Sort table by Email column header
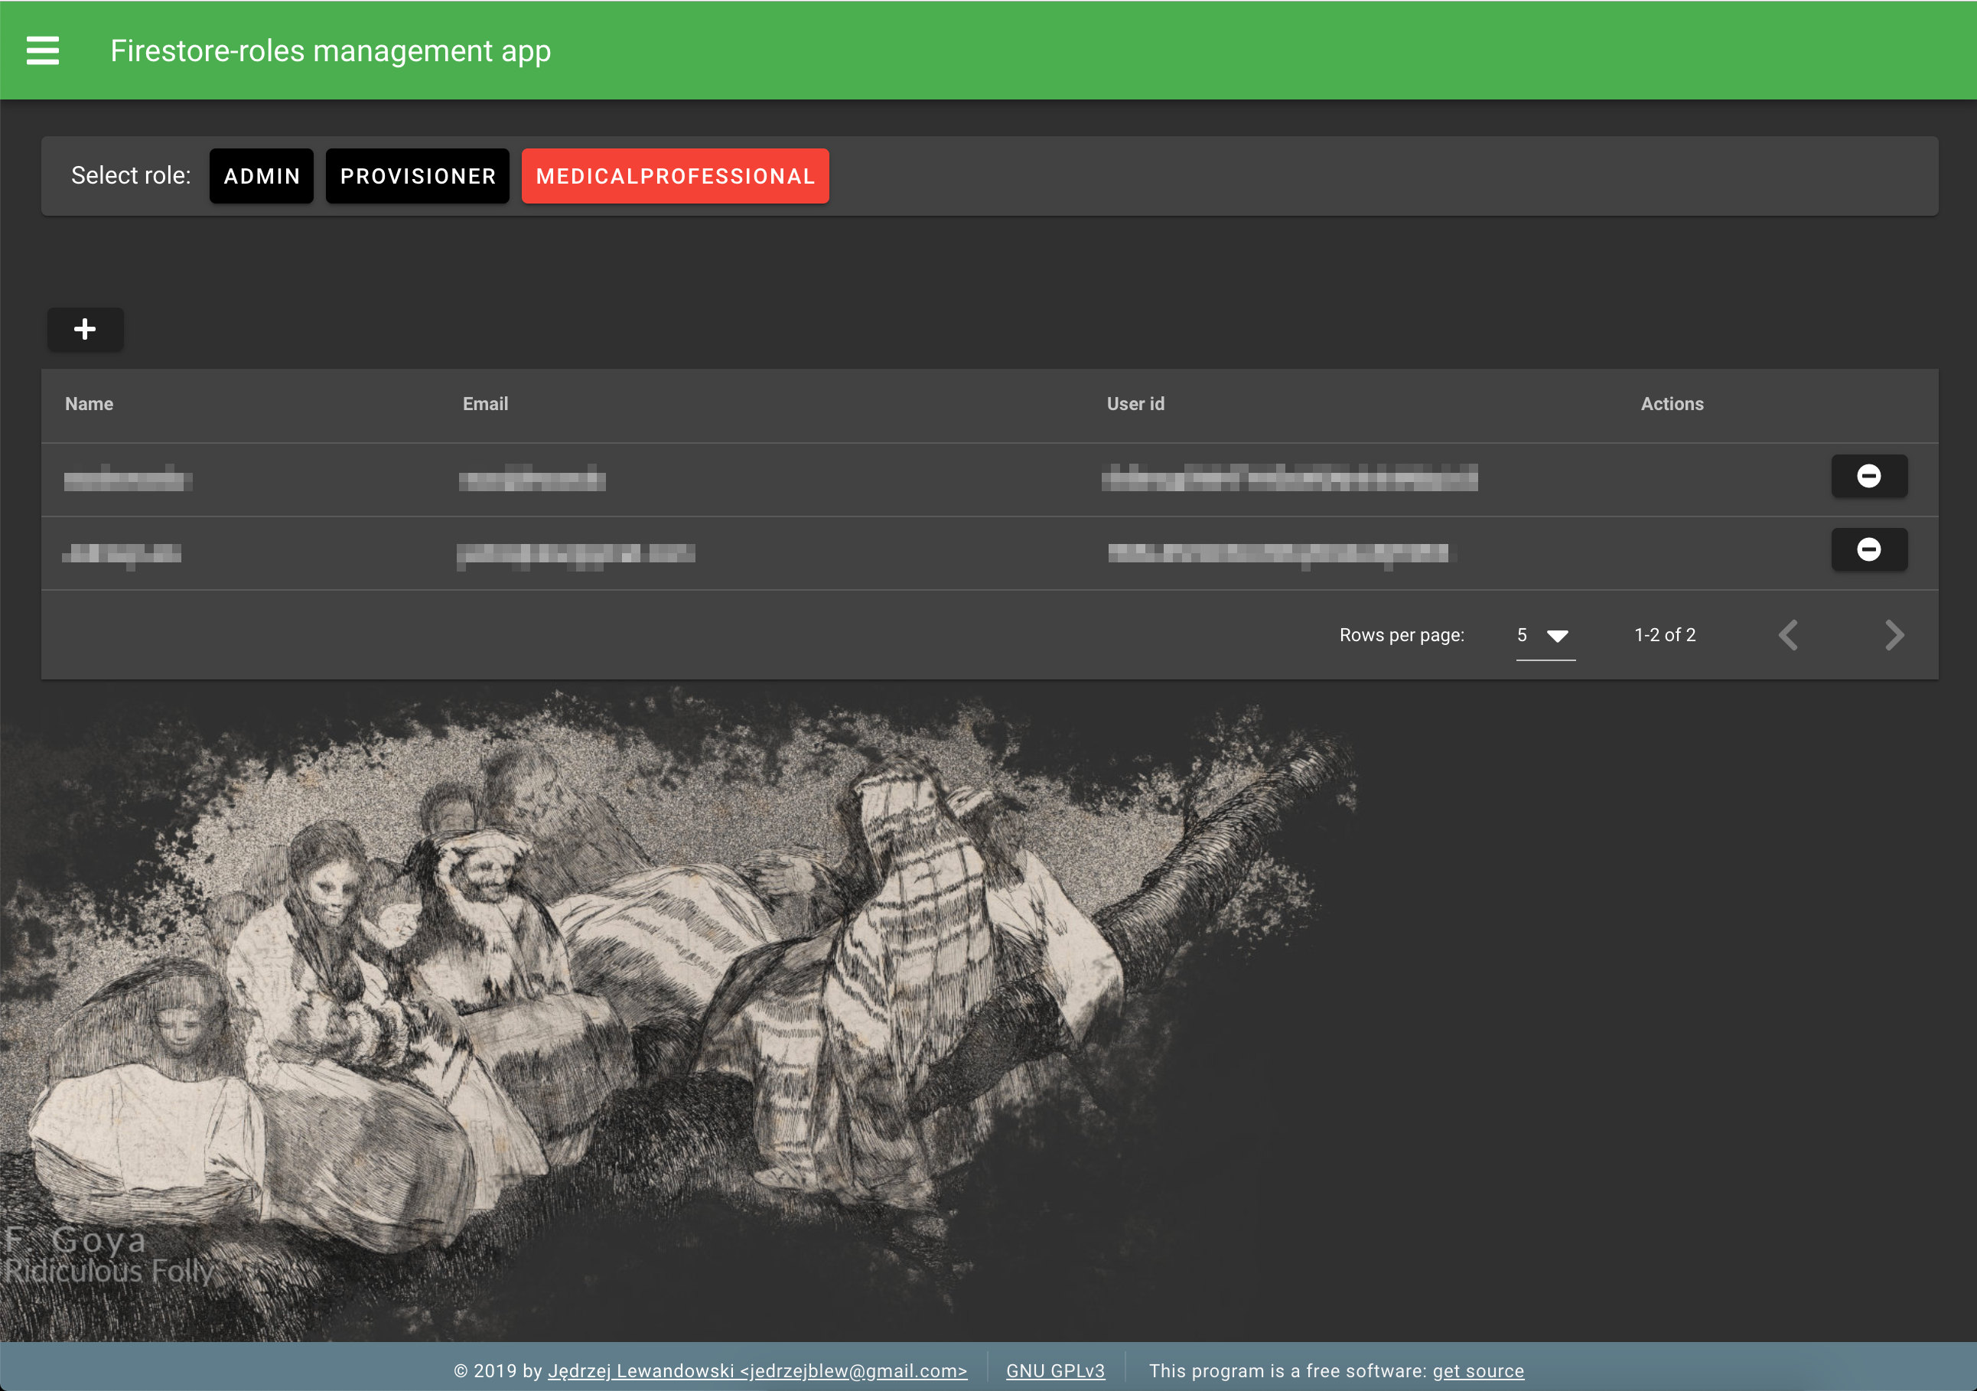The image size is (1977, 1391). (x=486, y=404)
